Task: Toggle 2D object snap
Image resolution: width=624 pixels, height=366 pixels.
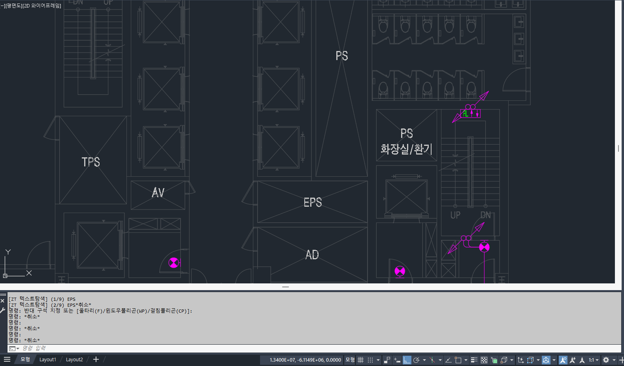Action: [458, 360]
